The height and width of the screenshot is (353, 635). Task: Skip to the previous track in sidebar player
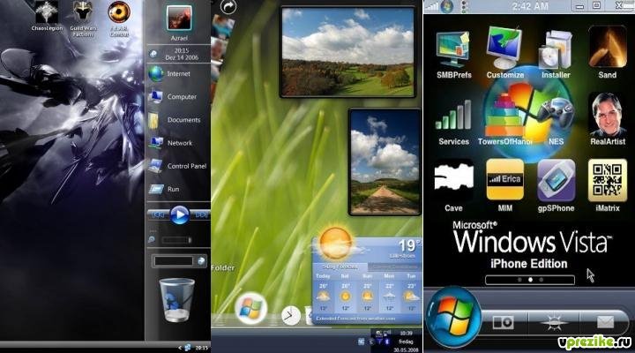coord(159,214)
